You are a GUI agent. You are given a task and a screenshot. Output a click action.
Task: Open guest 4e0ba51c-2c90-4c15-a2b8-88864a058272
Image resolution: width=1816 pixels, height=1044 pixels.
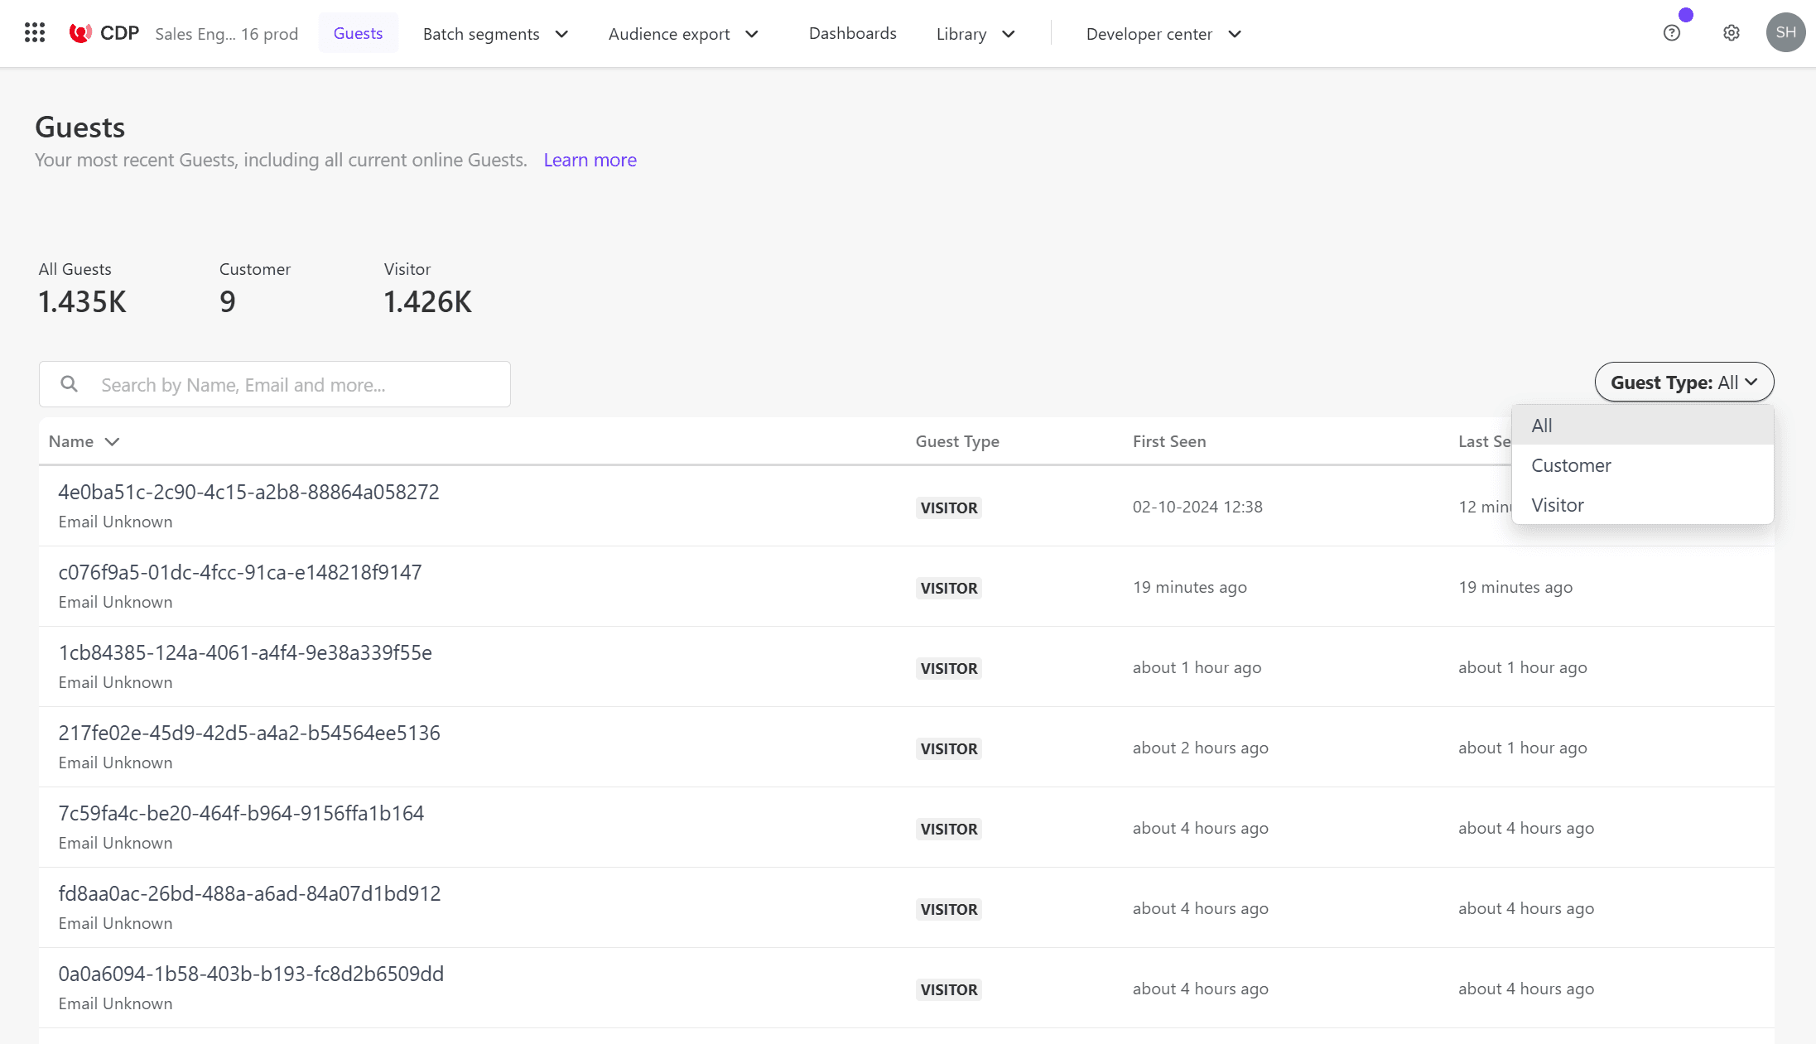point(248,492)
